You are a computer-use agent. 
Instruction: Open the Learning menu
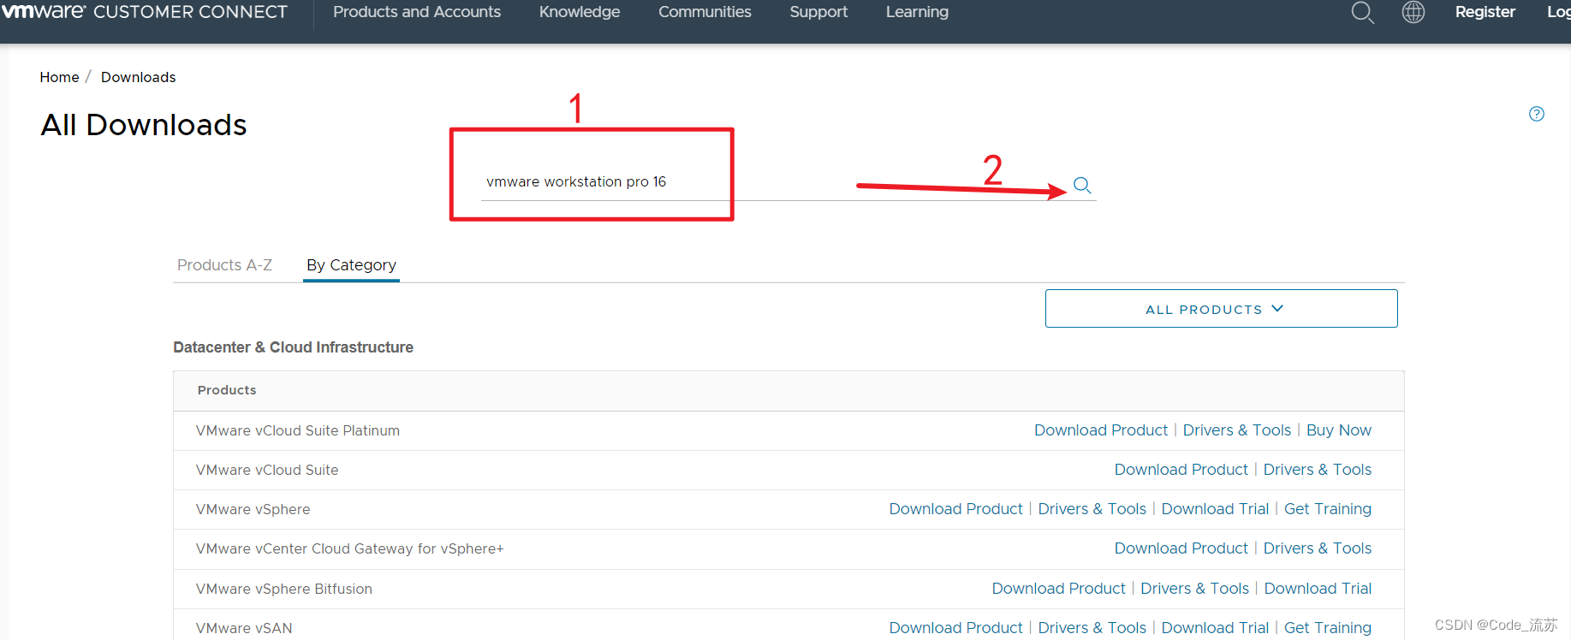(917, 12)
